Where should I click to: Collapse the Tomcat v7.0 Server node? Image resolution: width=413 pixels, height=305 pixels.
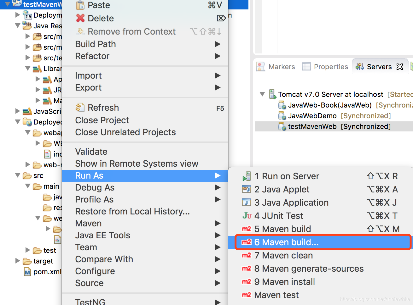(262, 94)
